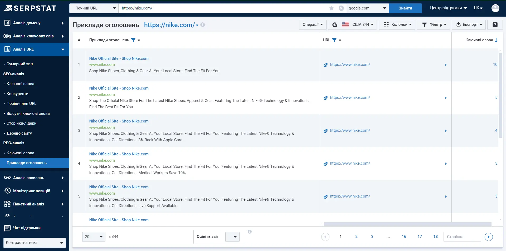Open Експорт dropdown
Image resolution: width=506 pixels, height=251 pixels.
coord(469,24)
